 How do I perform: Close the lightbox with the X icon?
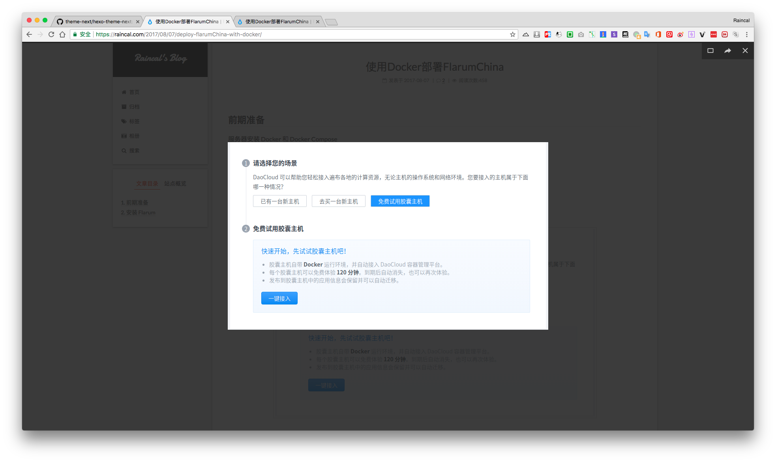(745, 51)
